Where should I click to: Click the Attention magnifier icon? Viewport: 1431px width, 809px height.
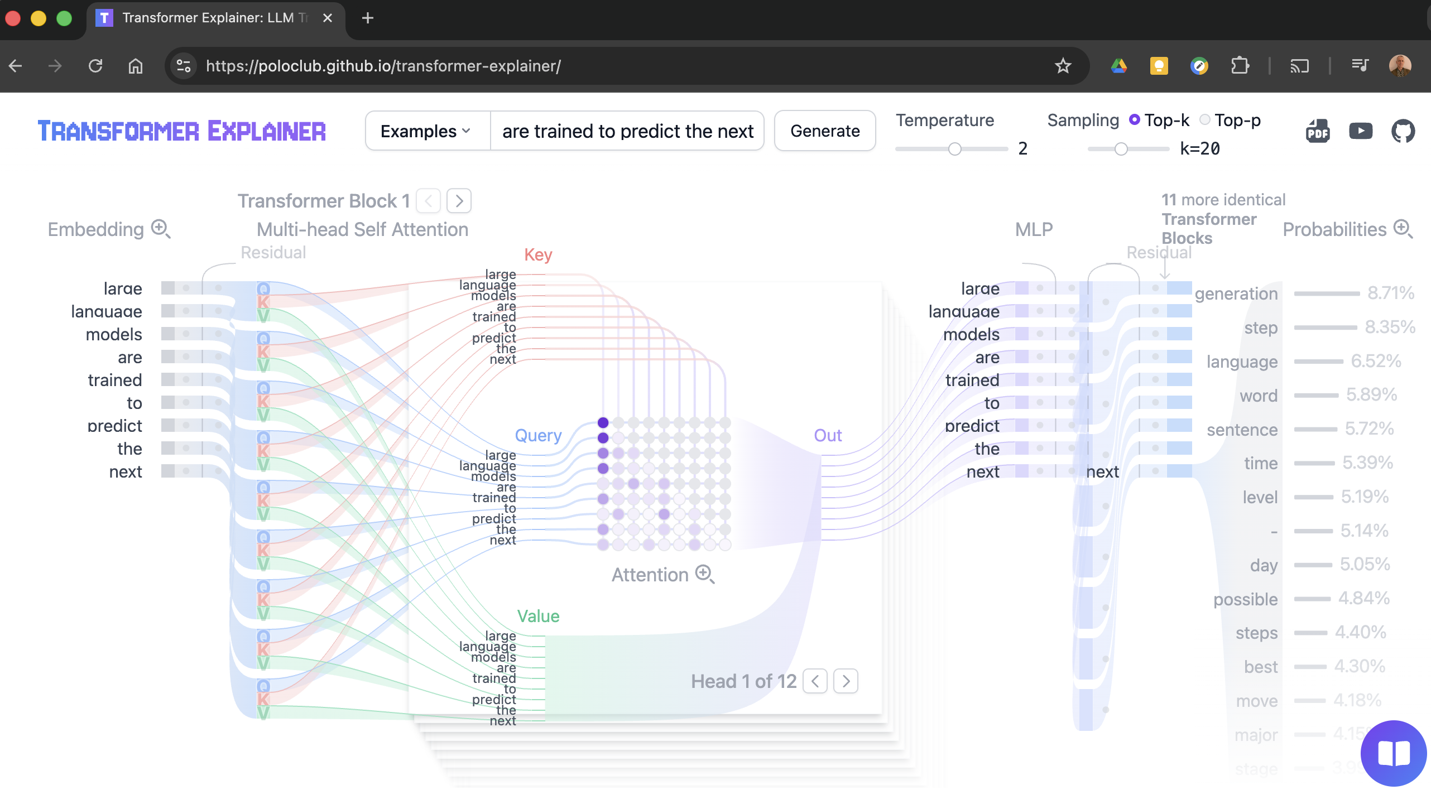(x=705, y=574)
